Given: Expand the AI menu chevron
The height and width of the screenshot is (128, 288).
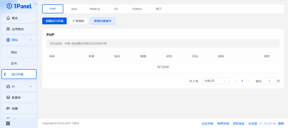Looking at the screenshot, I should 31,86.
